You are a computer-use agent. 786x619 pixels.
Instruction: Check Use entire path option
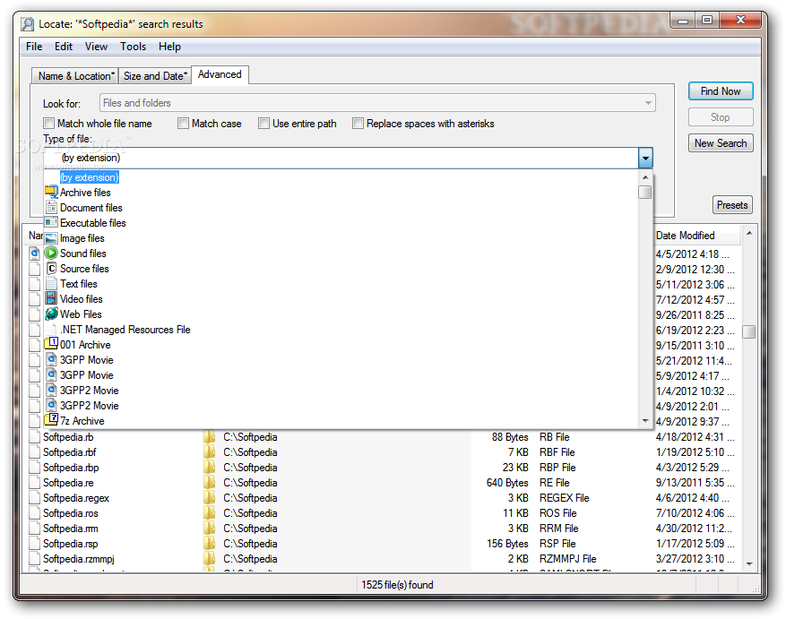point(263,124)
